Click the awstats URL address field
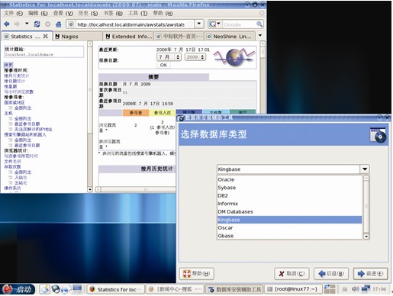Viewport: 393px width, 296px height. tap(130, 24)
